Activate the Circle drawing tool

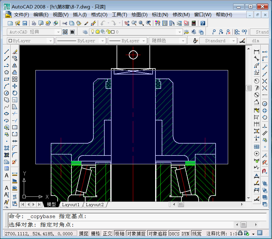[7, 93]
